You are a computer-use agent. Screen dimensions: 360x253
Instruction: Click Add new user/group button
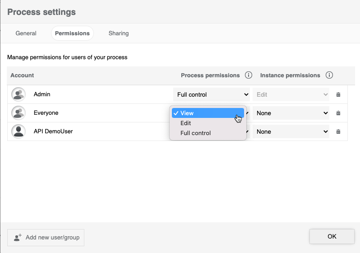click(x=46, y=237)
